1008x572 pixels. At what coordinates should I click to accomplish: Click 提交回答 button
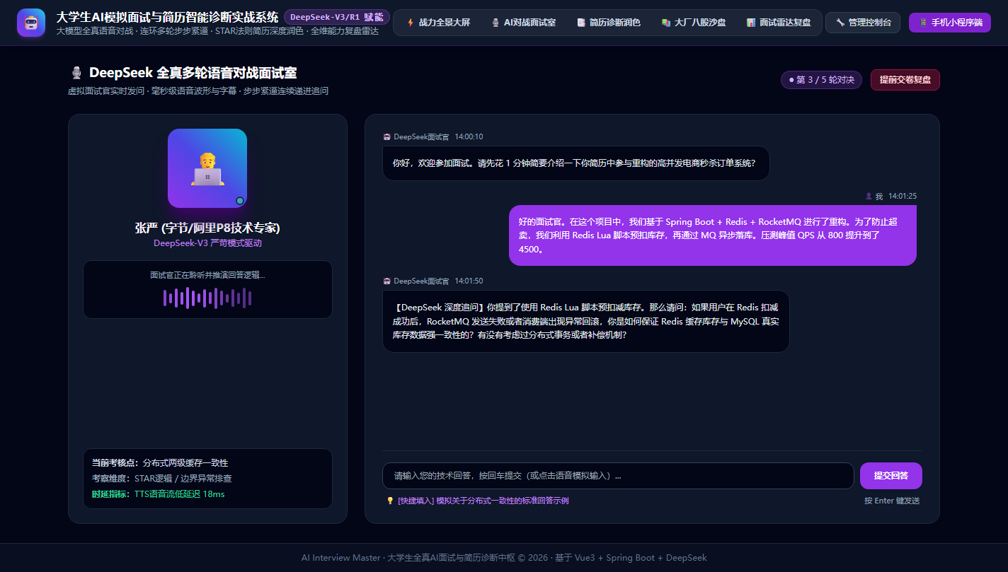891,476
